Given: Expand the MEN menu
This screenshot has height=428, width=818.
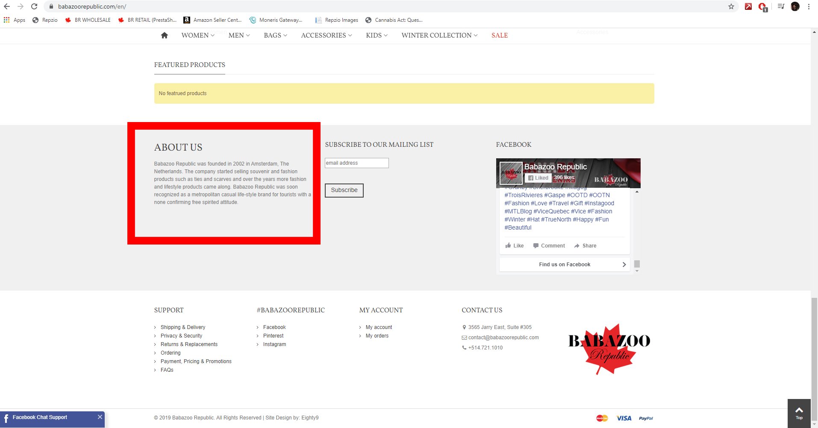Looking at the screenshot, I should tap(239, 35).
